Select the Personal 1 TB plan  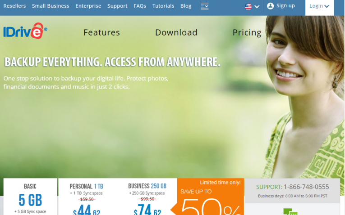[86, 197]
